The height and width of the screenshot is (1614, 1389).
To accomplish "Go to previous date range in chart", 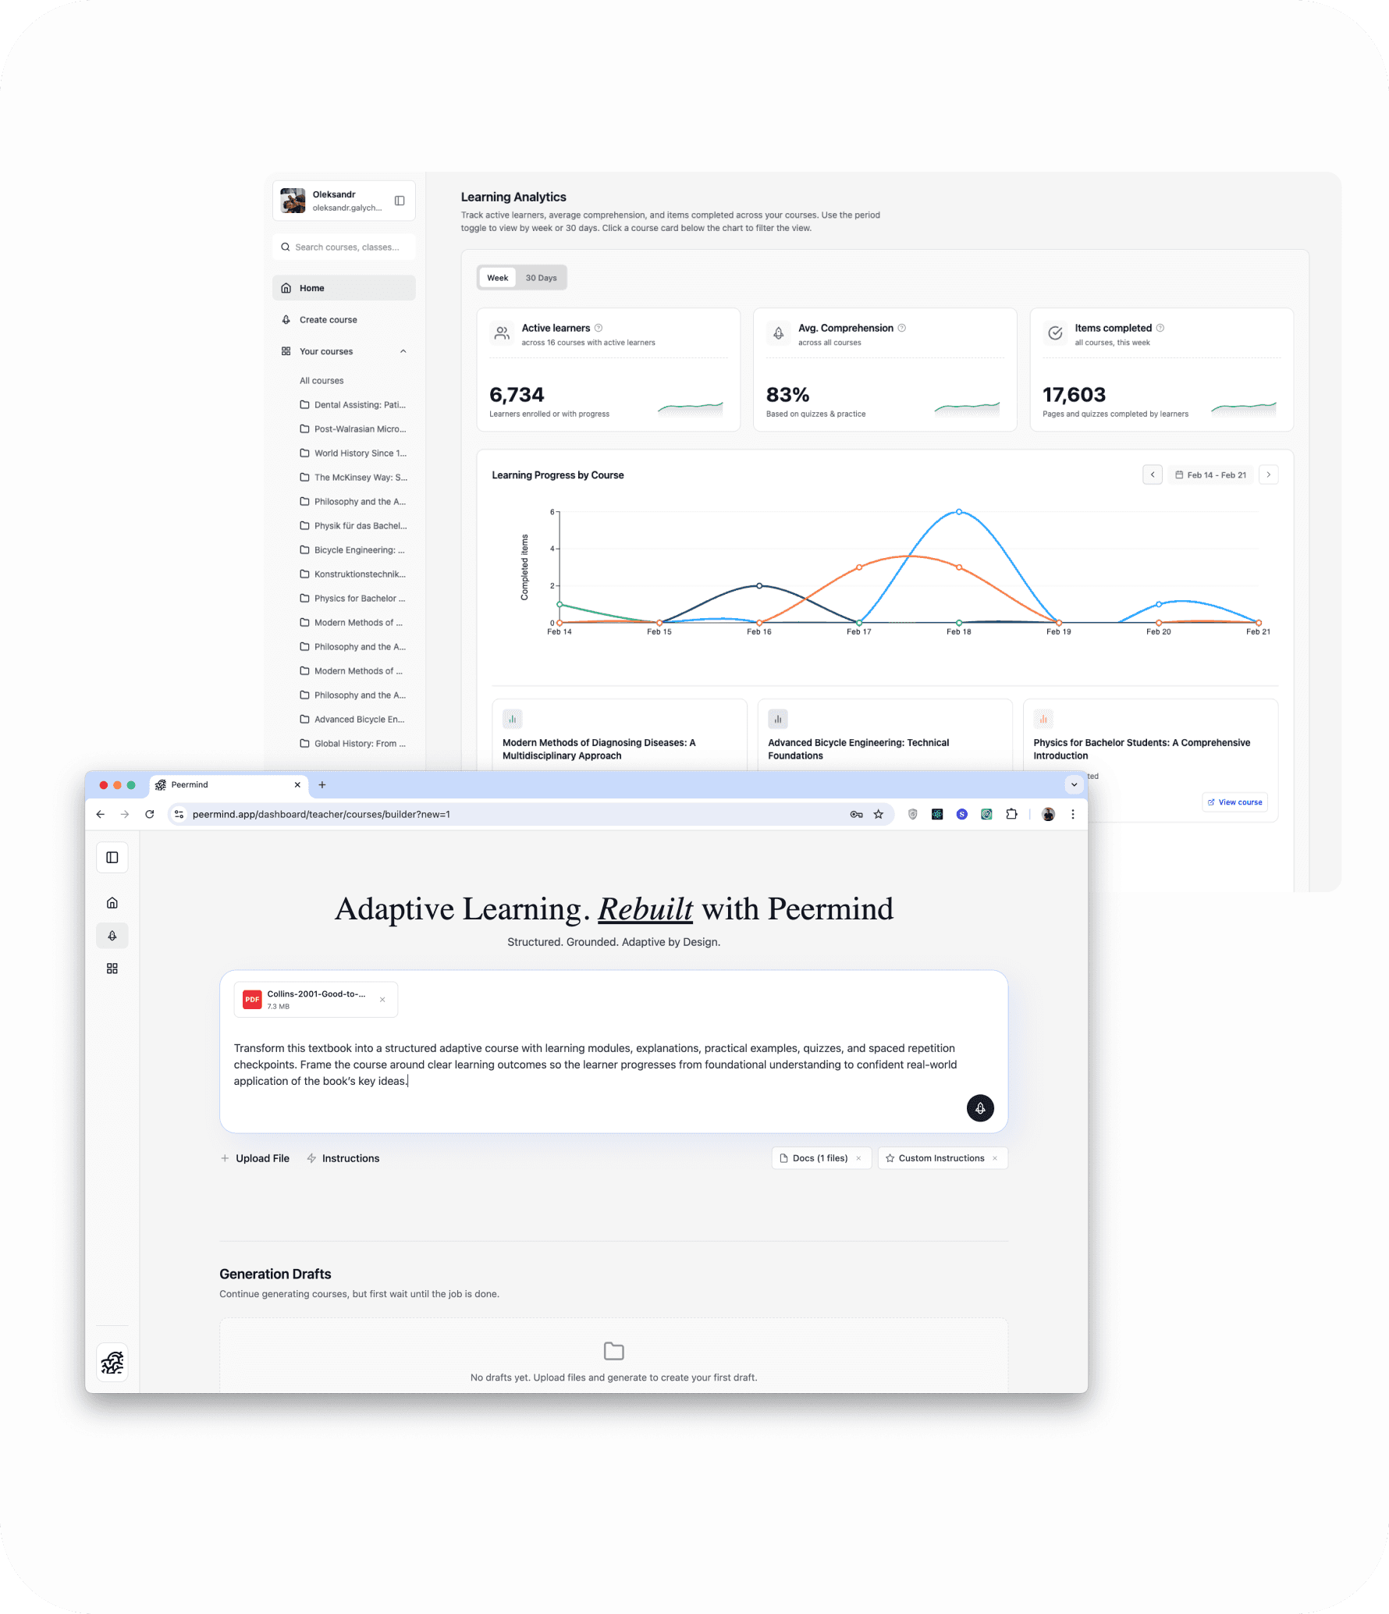I will 1153,475.
